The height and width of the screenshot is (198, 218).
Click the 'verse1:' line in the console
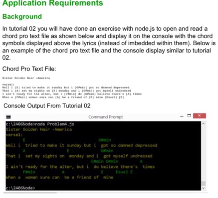point(14,135)
